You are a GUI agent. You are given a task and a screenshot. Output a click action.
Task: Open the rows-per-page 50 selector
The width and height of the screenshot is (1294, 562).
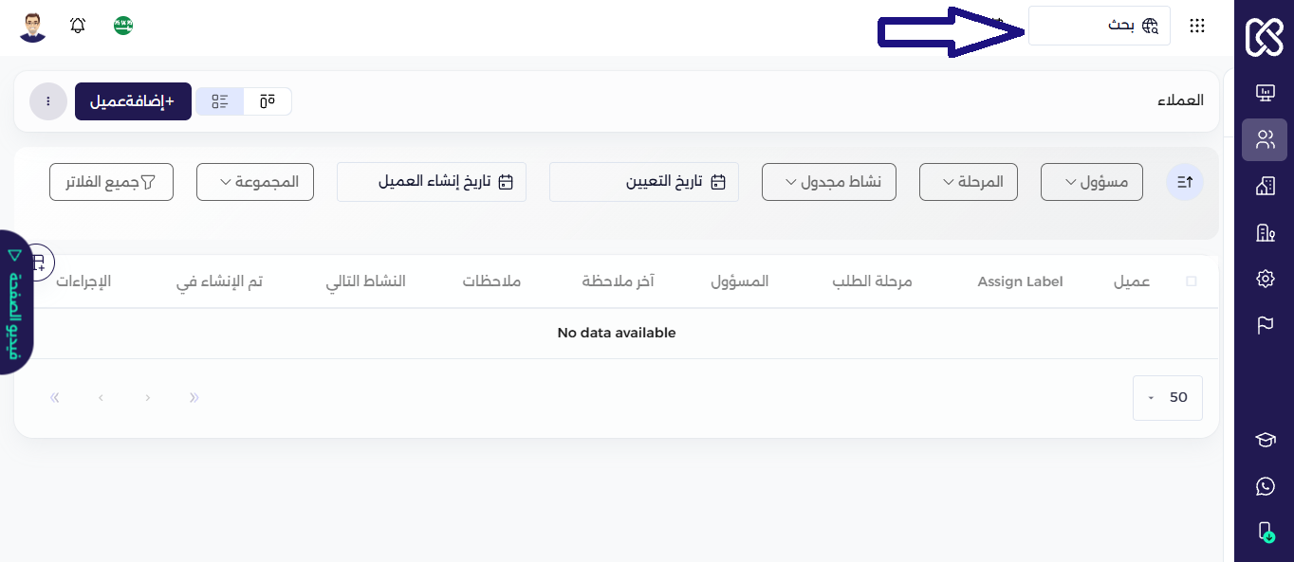point(1168,398)
